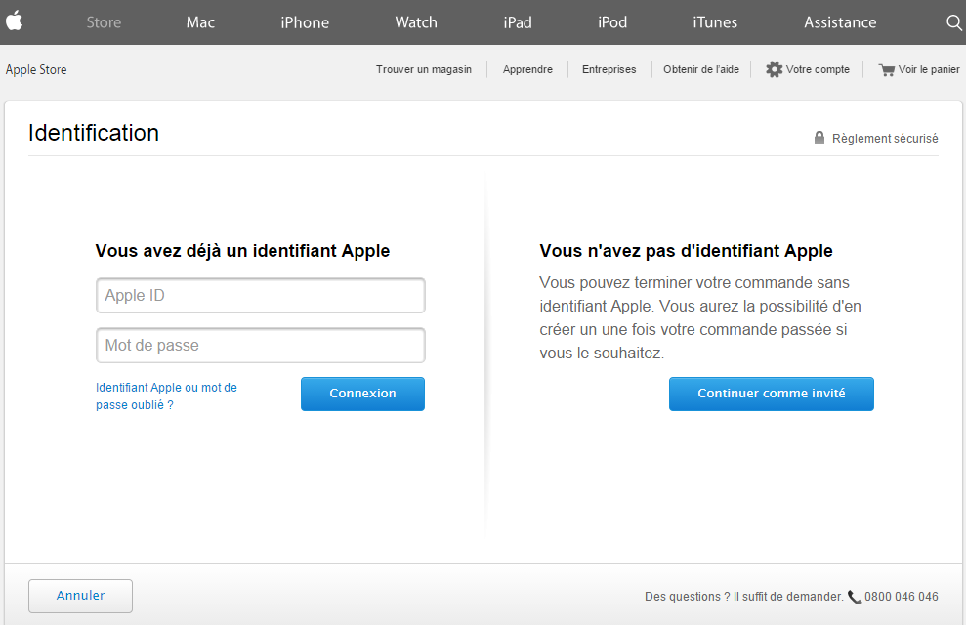Screen dimensions: 966x625
Task: Click the Apple logo icon
Action: pyautogui.click(x=14, y=21)
